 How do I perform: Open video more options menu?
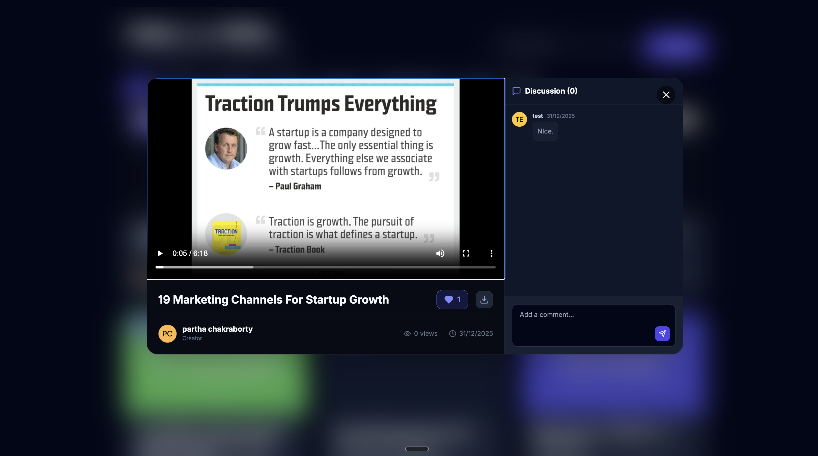pos(491,253)
